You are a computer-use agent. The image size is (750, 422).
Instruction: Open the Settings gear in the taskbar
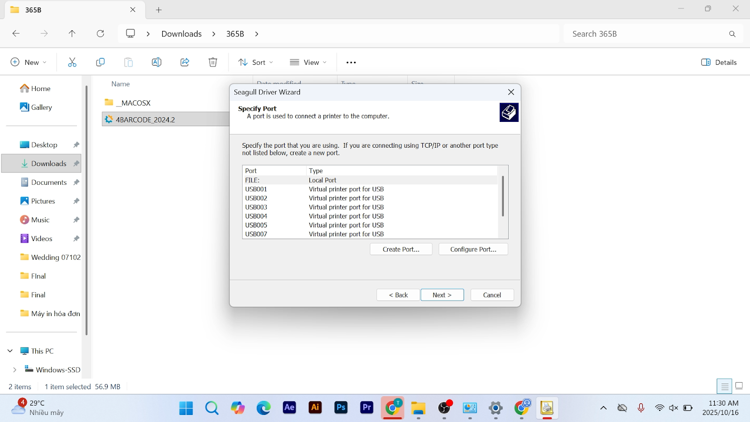tap(495, 408)
